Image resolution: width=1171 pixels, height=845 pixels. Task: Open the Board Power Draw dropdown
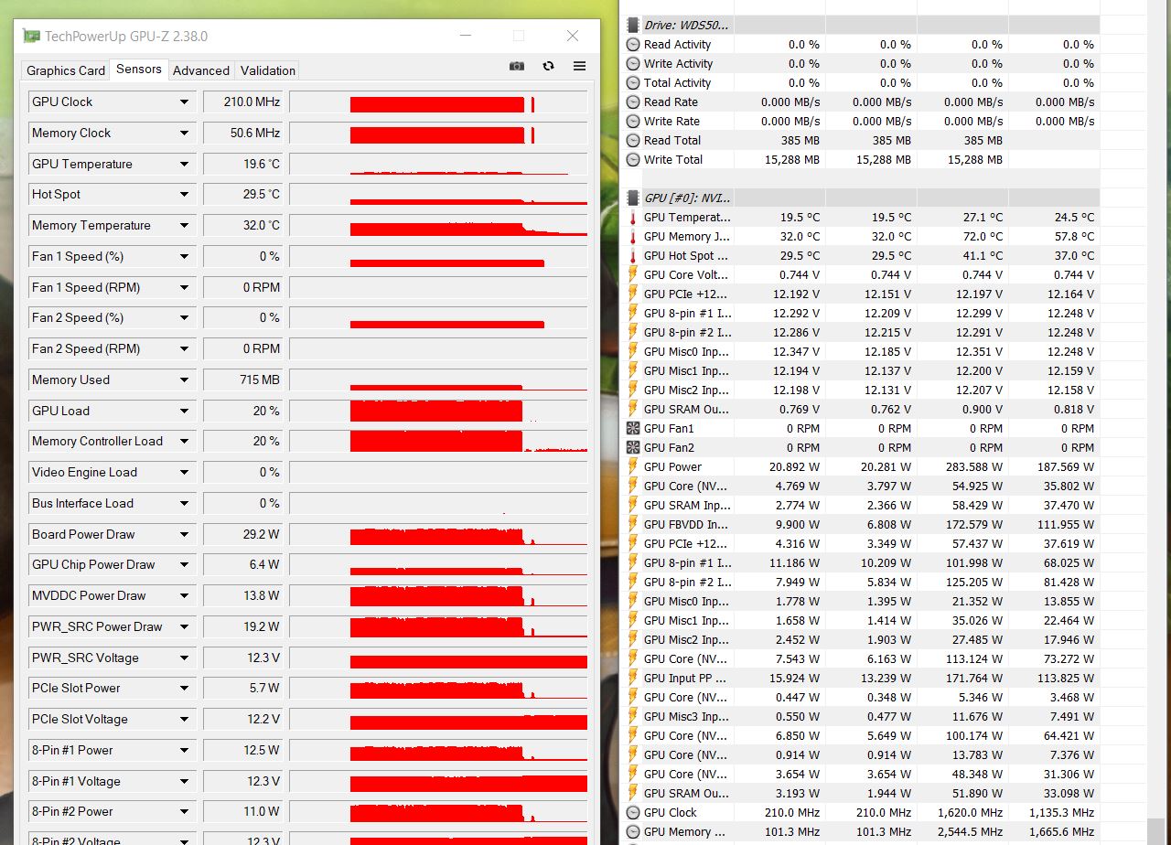click(x=184, y=535)
